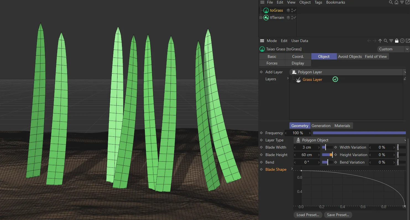
Task: Click the Grass Layer icon in Layers list
Action: point(299,80)
